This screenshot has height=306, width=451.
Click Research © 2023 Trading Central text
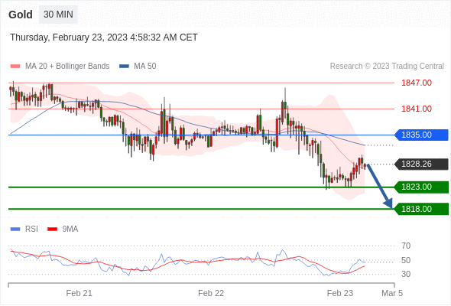pyautogui.click(x=387, y=67)
